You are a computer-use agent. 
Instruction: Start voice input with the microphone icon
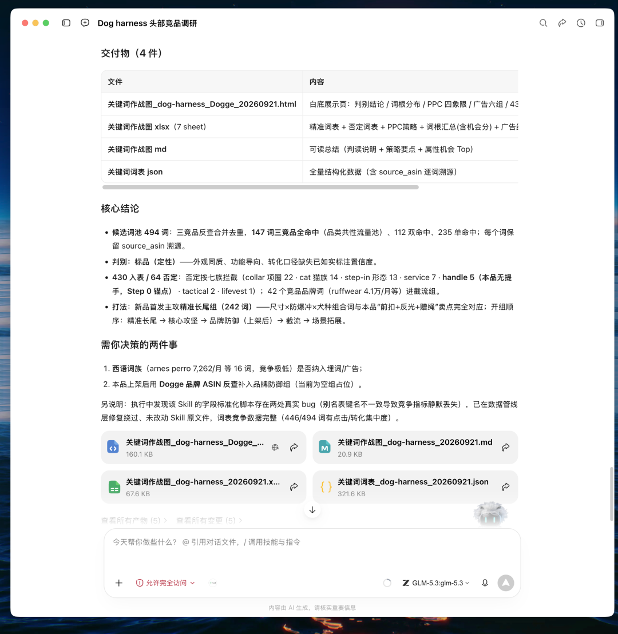pyautogui.click(x=485, y=583)
